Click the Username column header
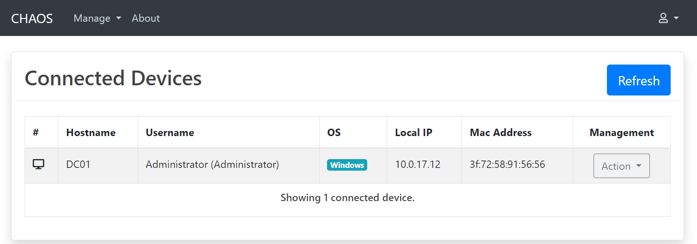Viewport: 697px width, 244px height. [170, 133]
